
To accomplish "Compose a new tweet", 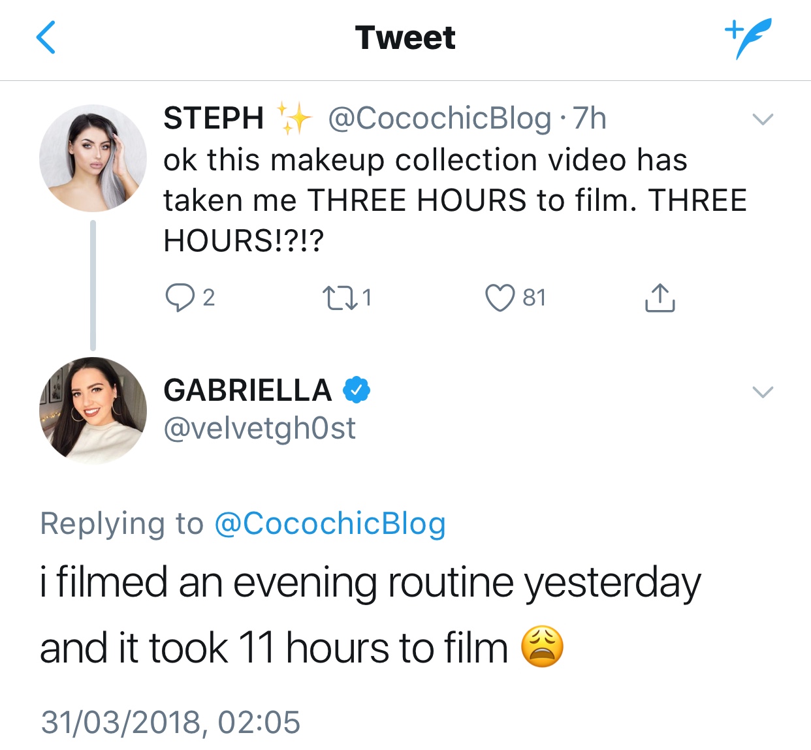I will (748, 38).
